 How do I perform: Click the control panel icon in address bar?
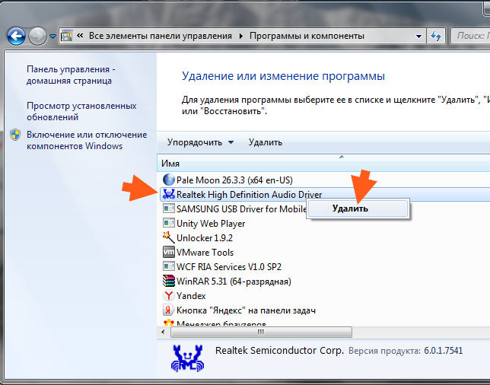coord(66,36)
